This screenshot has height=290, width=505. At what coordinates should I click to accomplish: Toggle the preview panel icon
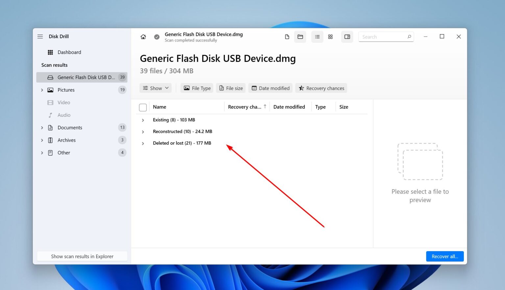[x=347, y=36]
